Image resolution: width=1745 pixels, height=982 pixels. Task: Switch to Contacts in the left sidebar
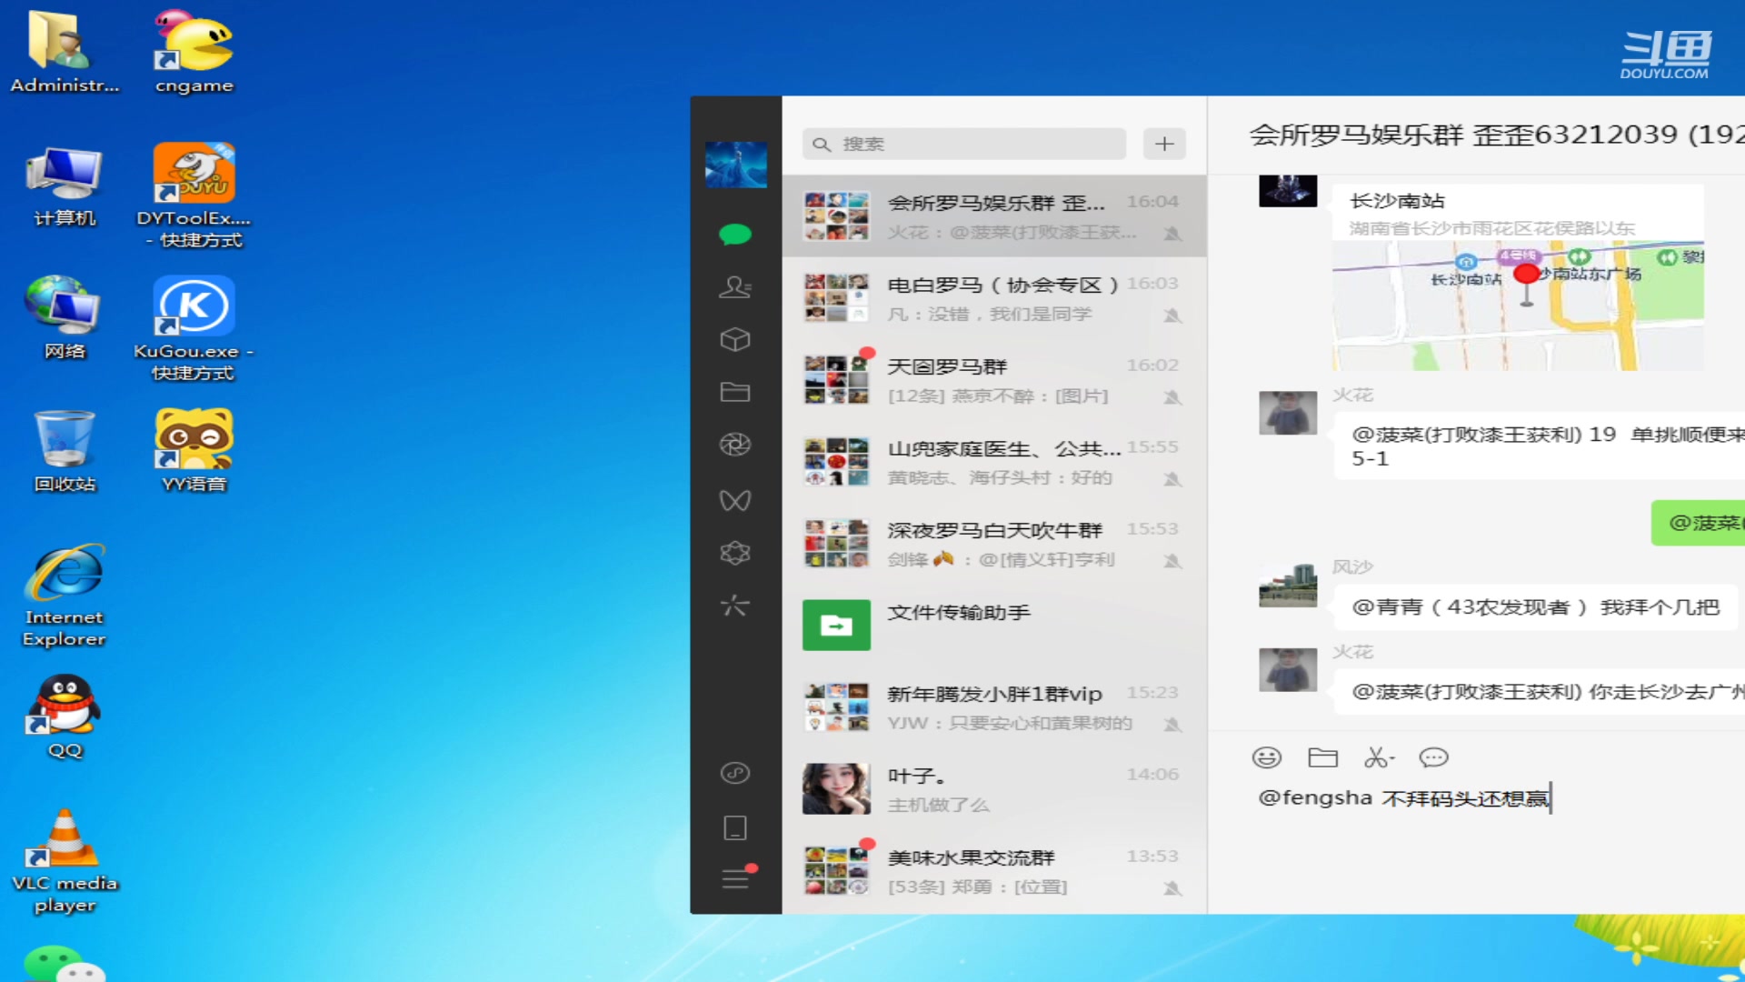pyautogui.click(x=735, y=286)
